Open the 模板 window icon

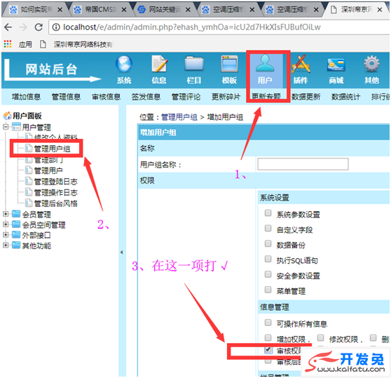coord(229,64)
